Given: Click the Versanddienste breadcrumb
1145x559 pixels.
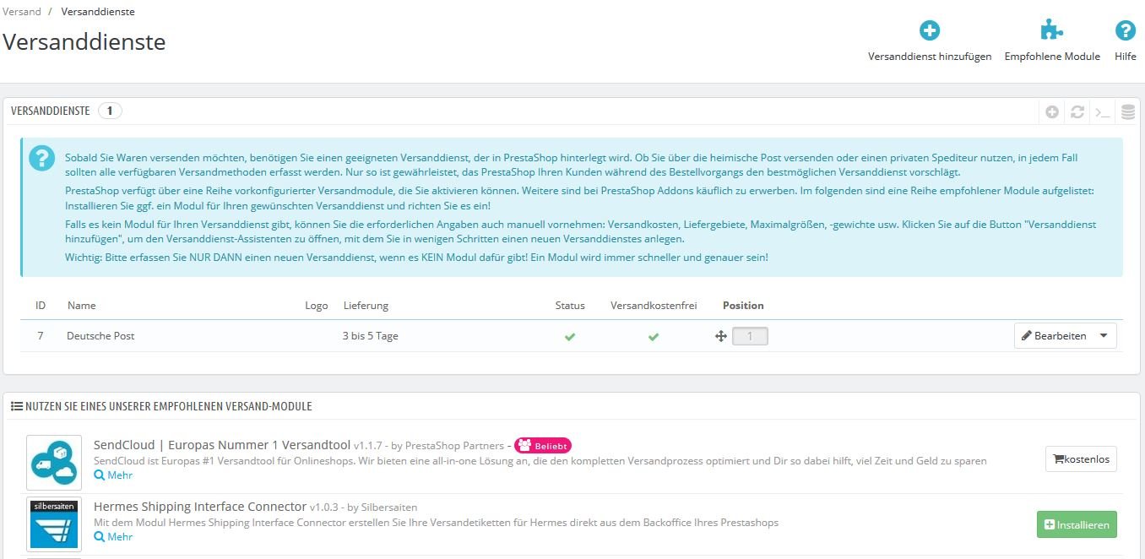Looking at the screenshot, I should (x=98, y=12).
